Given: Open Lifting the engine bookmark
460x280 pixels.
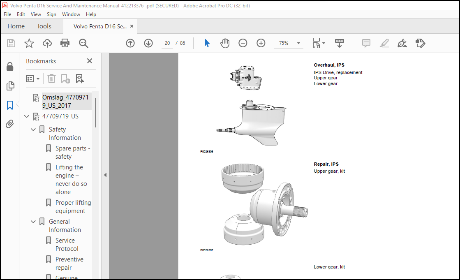Looking at the screenshot, I should pyautogui.click(x=71, y=179).
